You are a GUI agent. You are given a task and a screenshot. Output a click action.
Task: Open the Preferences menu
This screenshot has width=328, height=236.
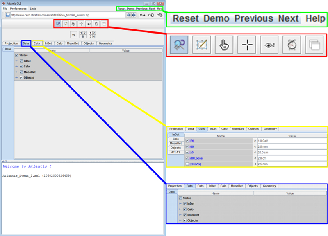click(18, 9)
